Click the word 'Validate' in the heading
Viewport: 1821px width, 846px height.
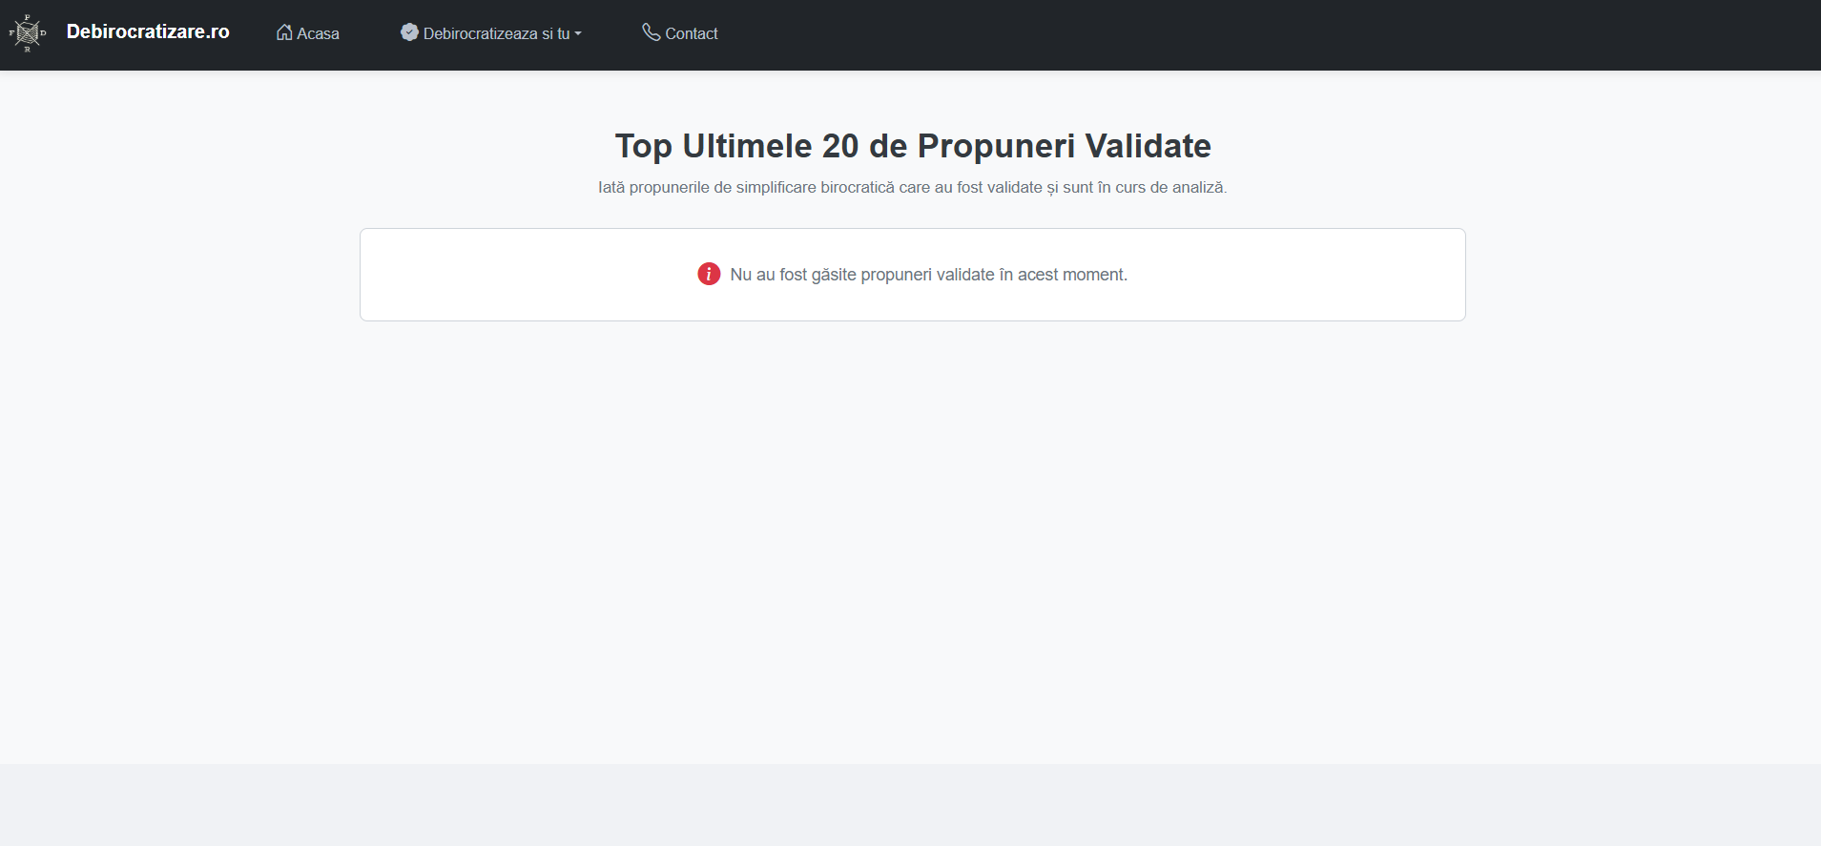point(1148,146)
